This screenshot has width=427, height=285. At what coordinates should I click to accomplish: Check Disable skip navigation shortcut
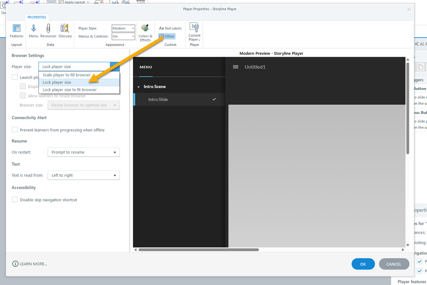(15, 200)
